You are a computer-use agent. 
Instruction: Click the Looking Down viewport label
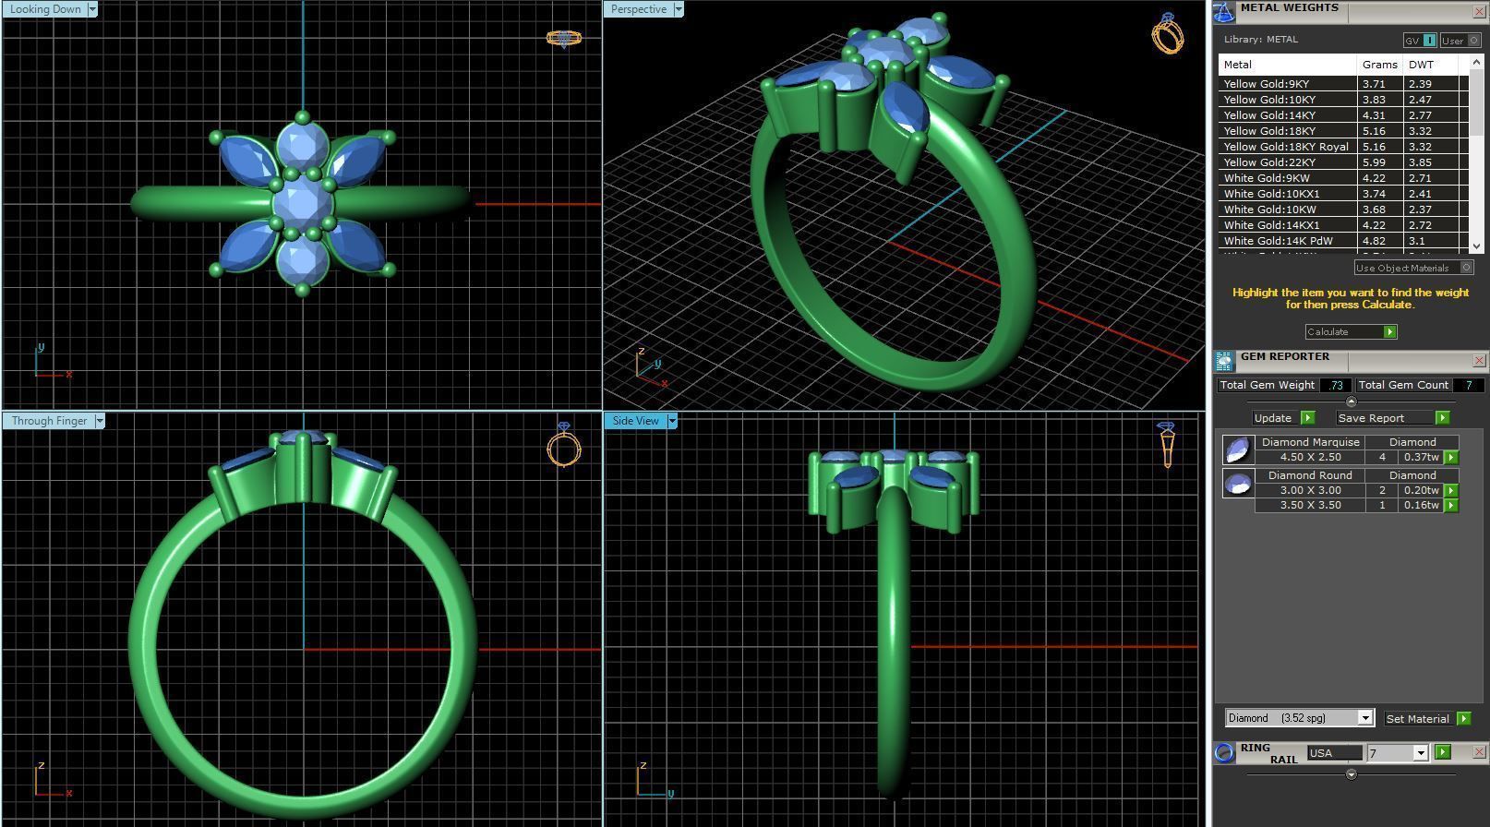pyautogui.click(x=45, y=9)
